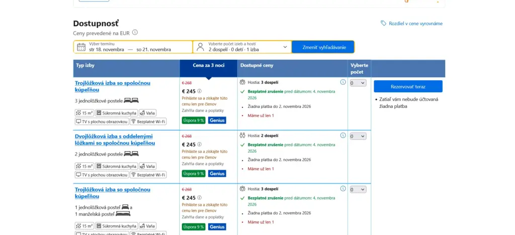Click the price tag icon beside Rozdiel v cene vyrovnáme
The width and height of the screenshot is (515, 235).
tap(383, 23)
